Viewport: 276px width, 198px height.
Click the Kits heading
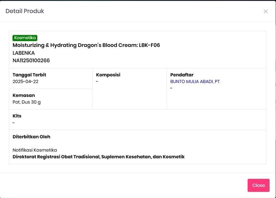(17, 116)
